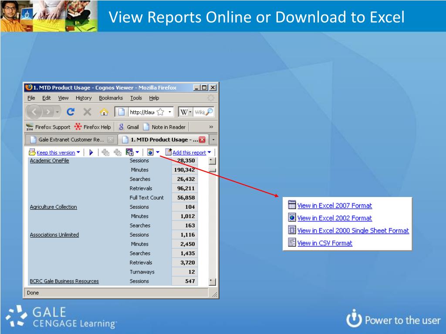Viewport: 446px width, 334px height.
Task: Click the Agriculture Collection link
Action: point(54,207)
